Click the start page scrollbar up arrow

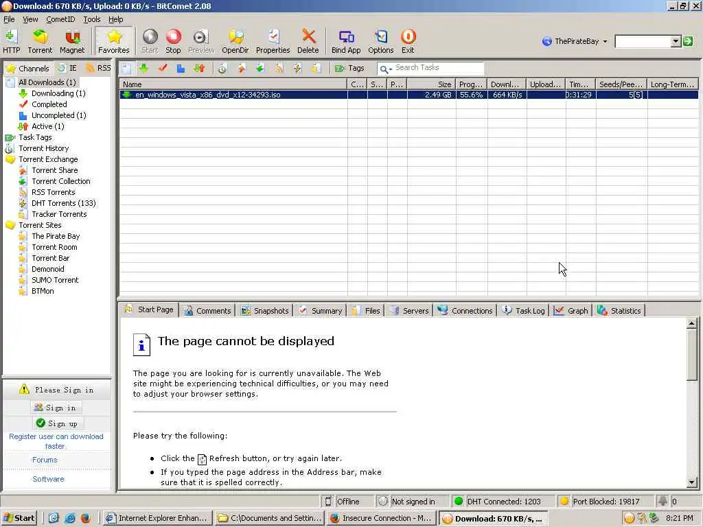click(x=691, y=323)
